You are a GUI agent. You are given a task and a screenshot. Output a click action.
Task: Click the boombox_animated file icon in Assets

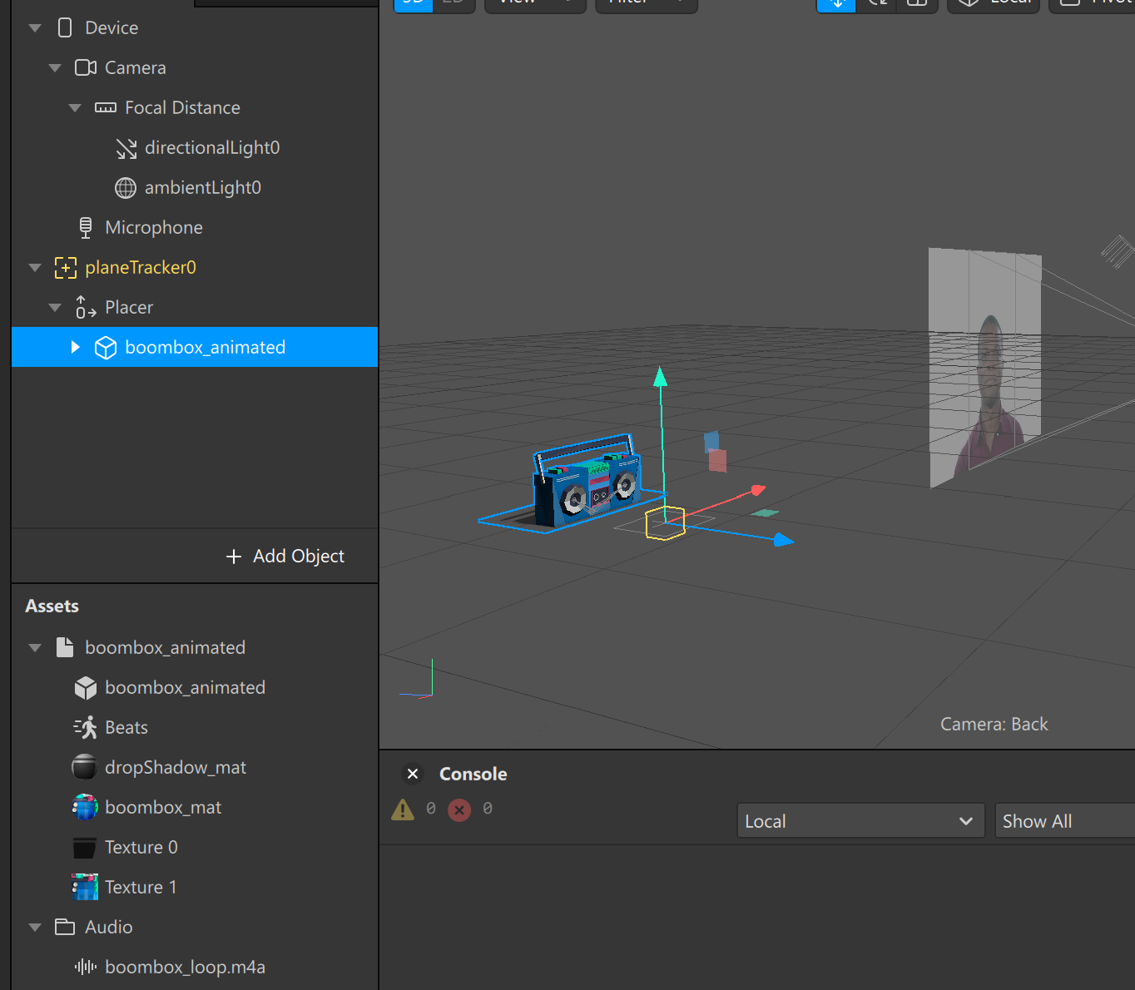coord(65,647)
